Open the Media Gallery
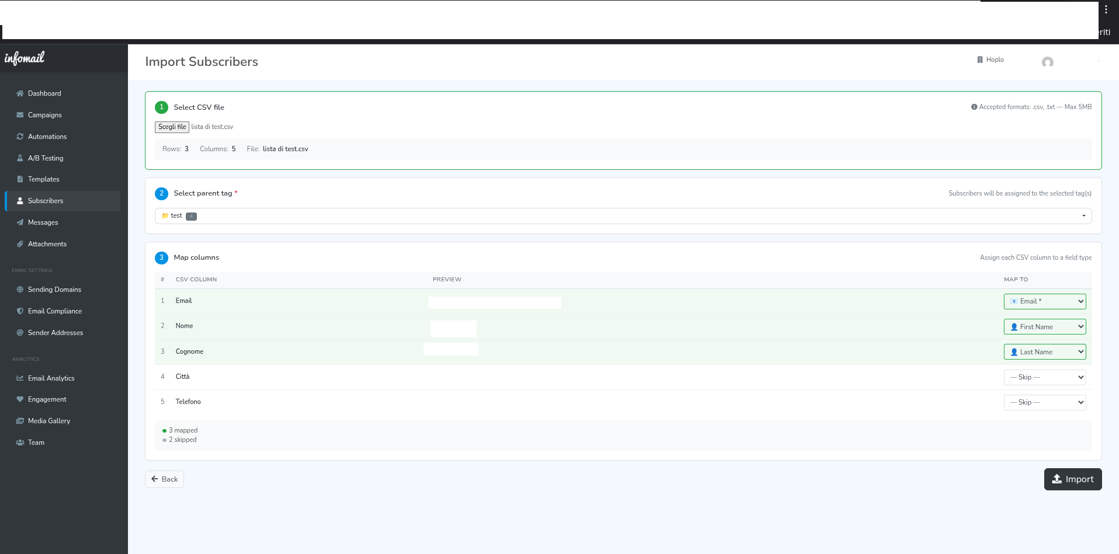This screenshot has height=554, width=1119. [49, 421]
